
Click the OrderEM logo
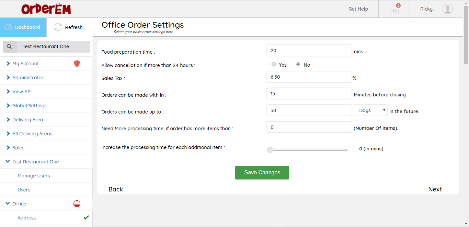pyautogui.click(x=46, y=9)
